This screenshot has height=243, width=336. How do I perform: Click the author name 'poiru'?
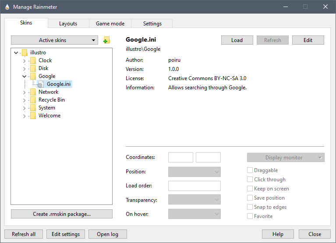tap(174, 60)
